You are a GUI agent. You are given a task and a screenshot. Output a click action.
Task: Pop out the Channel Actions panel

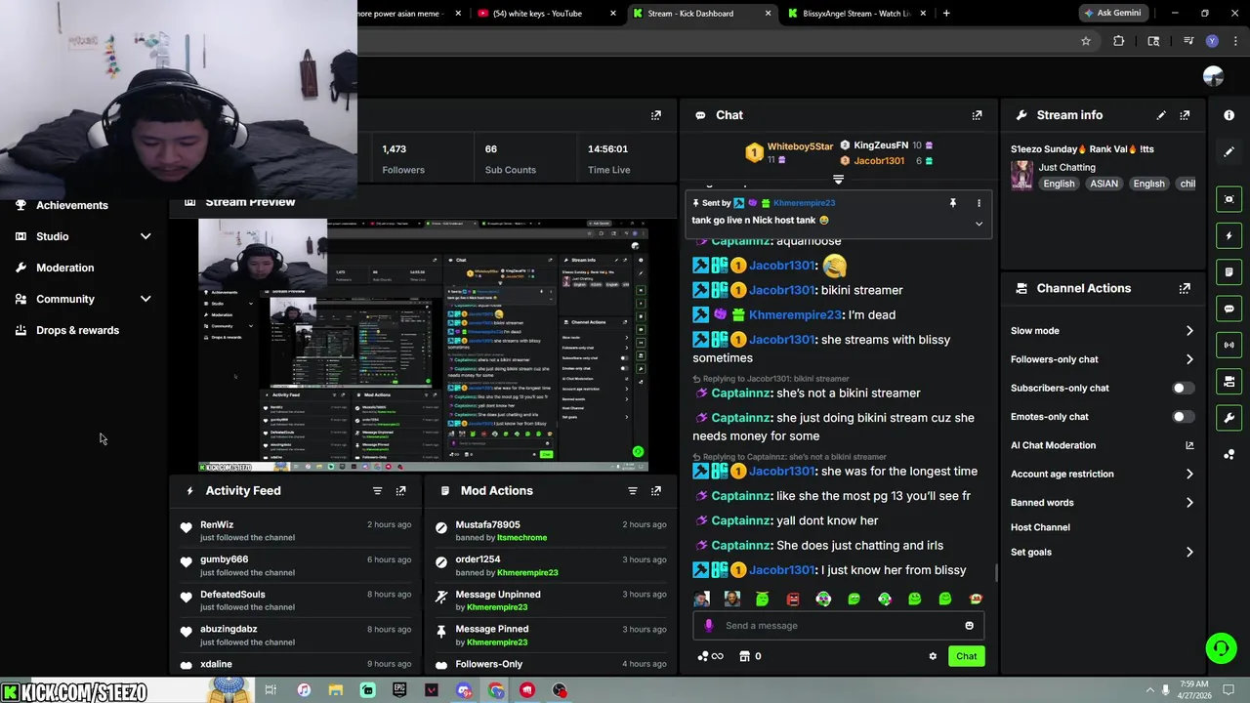(x=1185, y=288)
